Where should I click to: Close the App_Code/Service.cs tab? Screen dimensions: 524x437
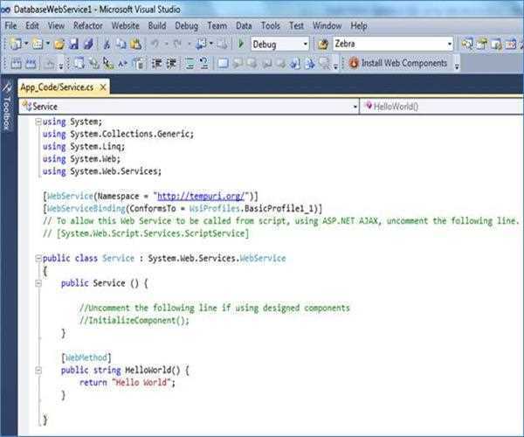point(102,88)
